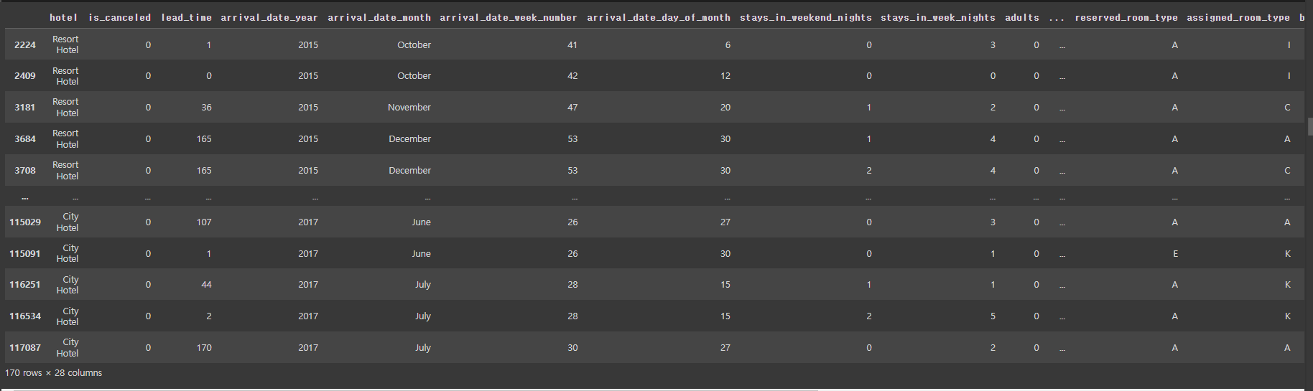Click the arrival_date_year column header
The width and height of the screenshot is (1313, 391).
pyautogui.click(x=269, y=17)
